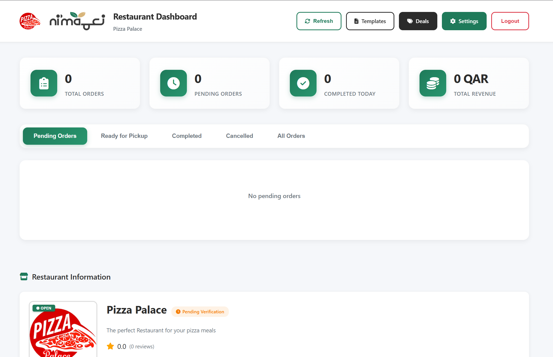Switch to the Completed tab
The height and width of the screenshot is (357, 553).
[187, 136]
